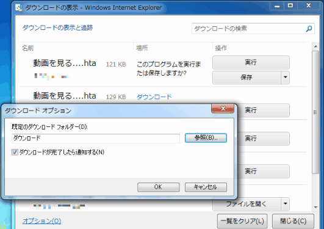Click the ファイルを開く button
Screen dimensions: 324x229
[x=247, y=204]
